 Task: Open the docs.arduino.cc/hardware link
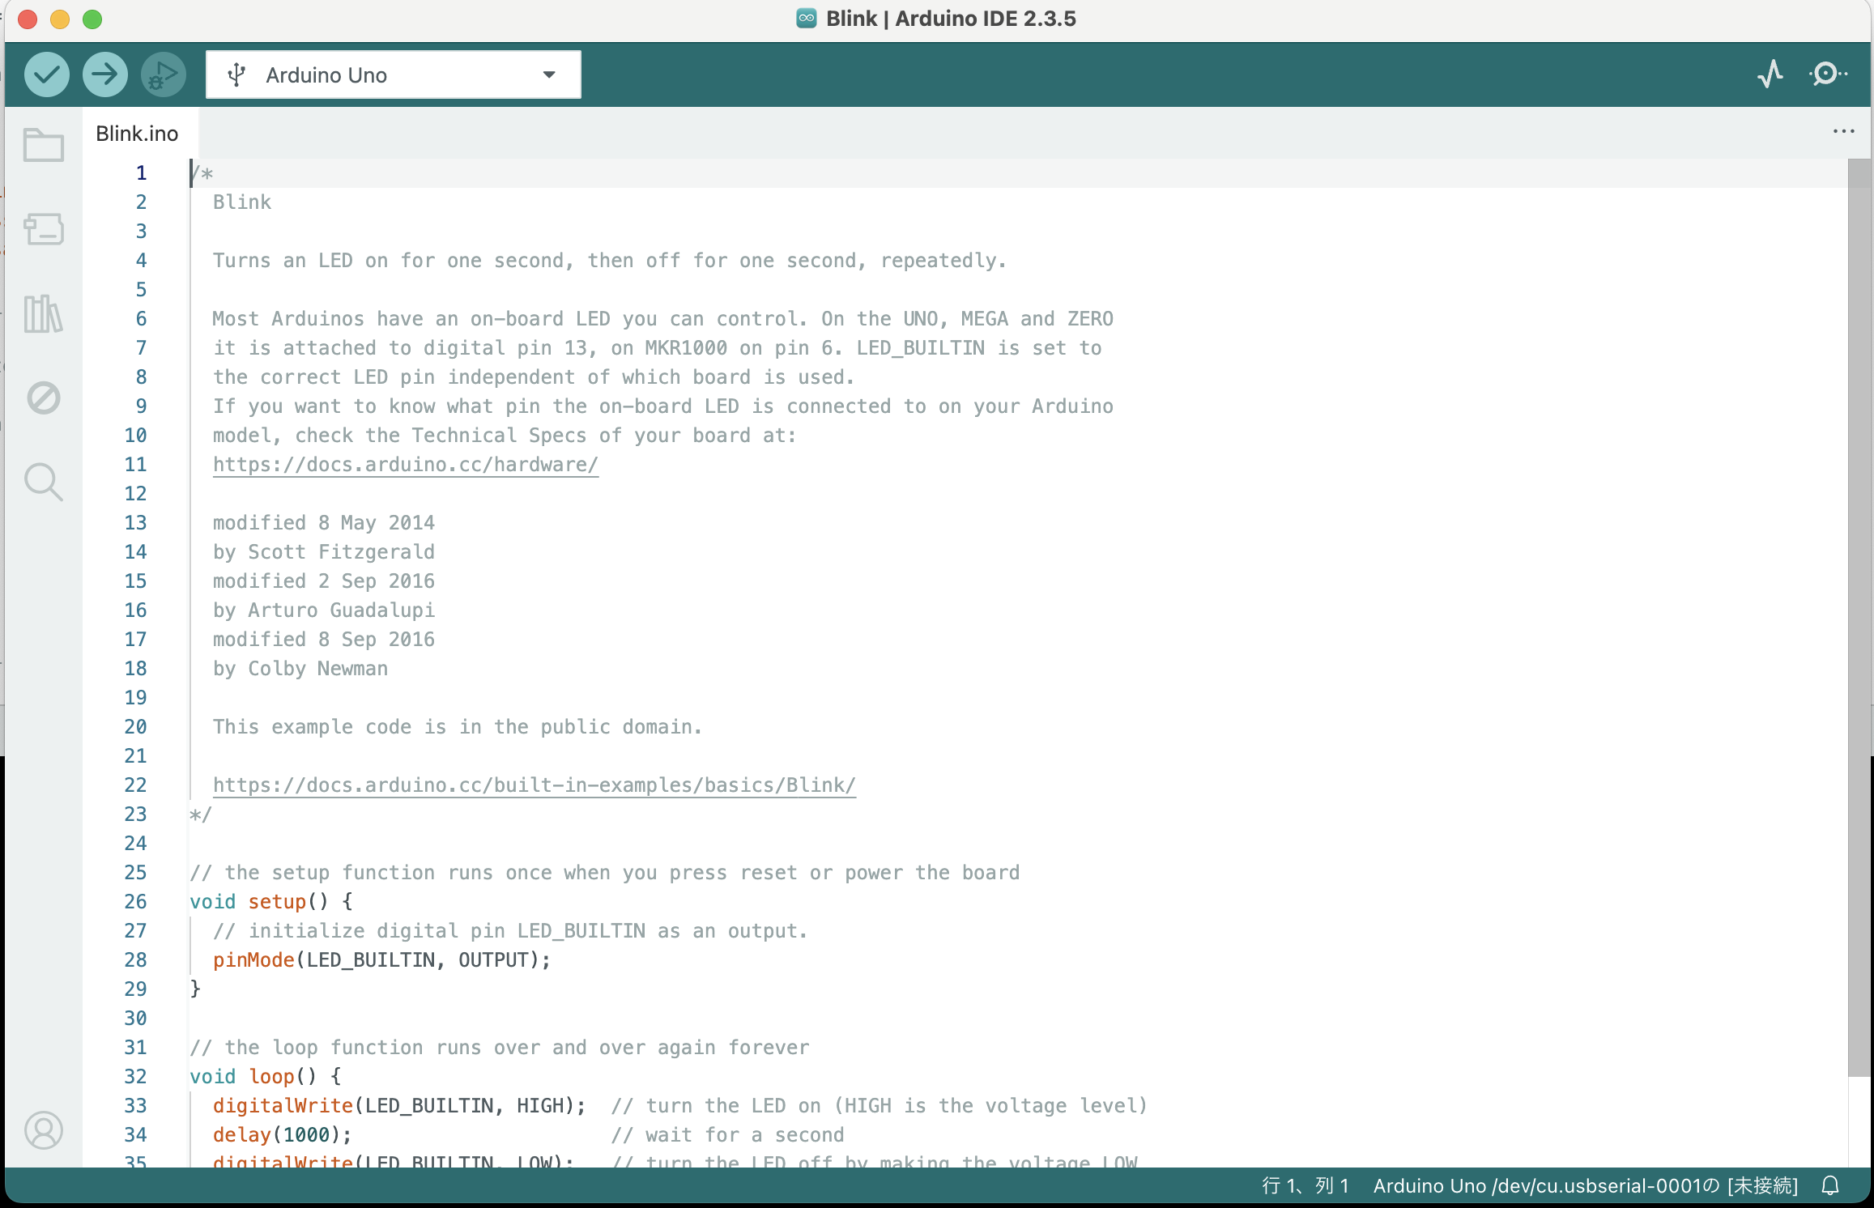pyautogui.click(x=405, y=465)
